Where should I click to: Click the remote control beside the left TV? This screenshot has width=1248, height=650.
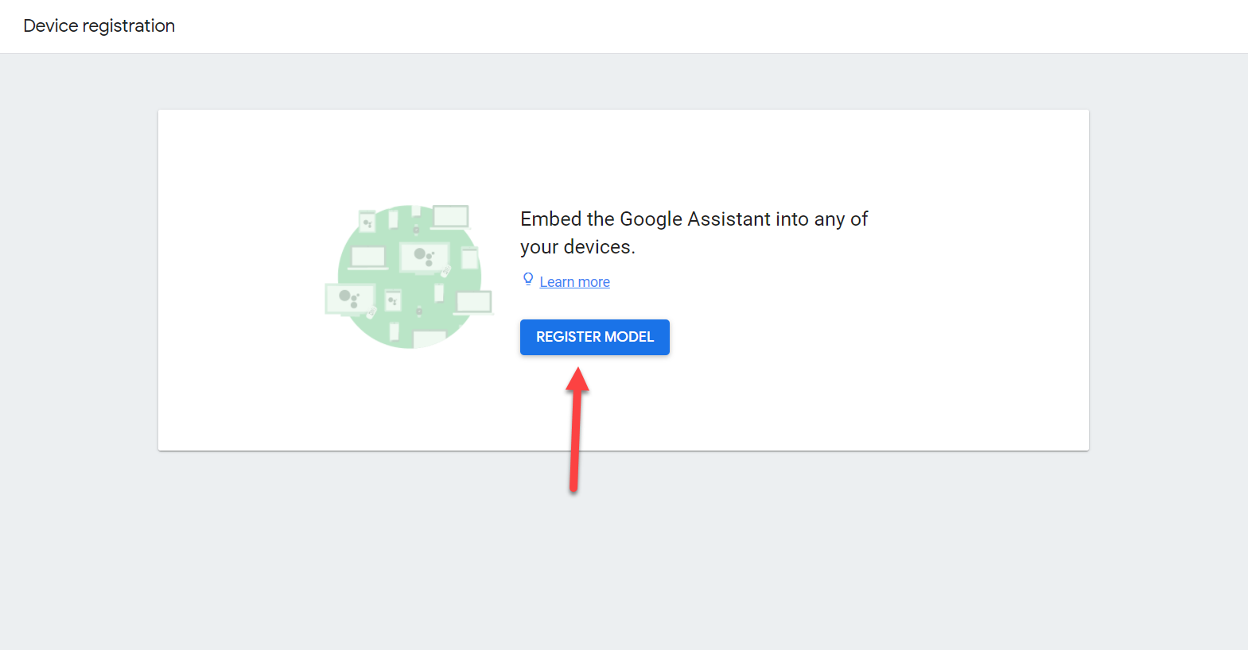pyautogui.click(x=371, y=312)
